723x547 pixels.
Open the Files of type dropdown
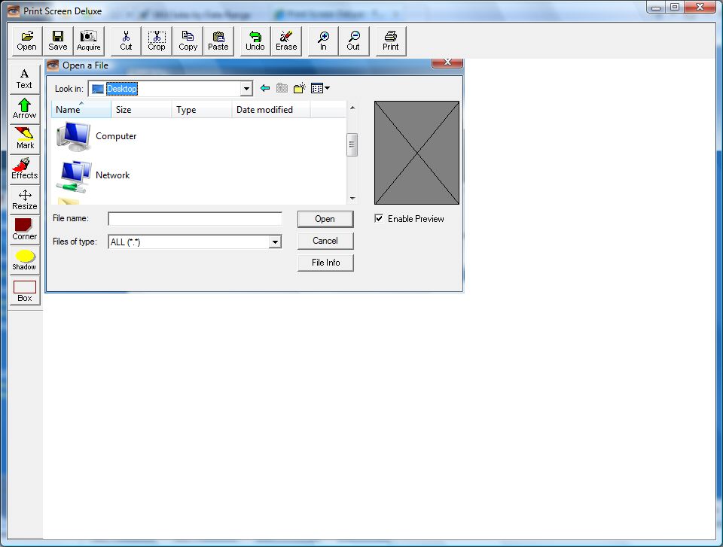point(275,242)
